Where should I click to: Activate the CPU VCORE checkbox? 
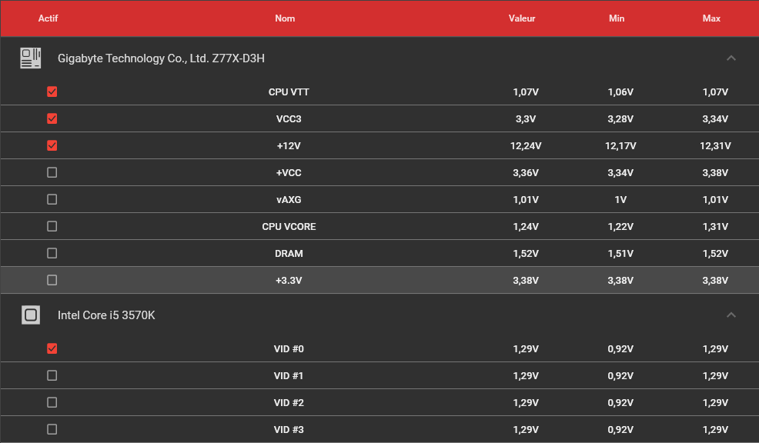point(52,226)
